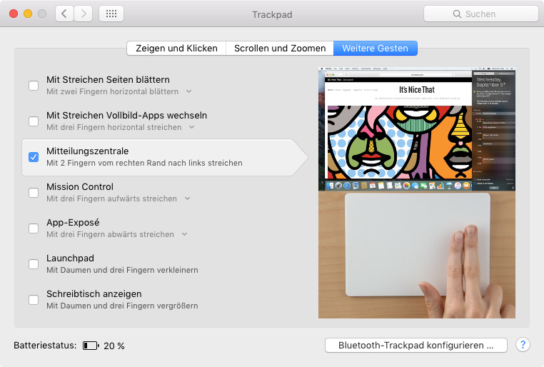Click the gesture preview video
This screenshot has width=544, height=367.
pyautogui.click(x=417, y=193)
